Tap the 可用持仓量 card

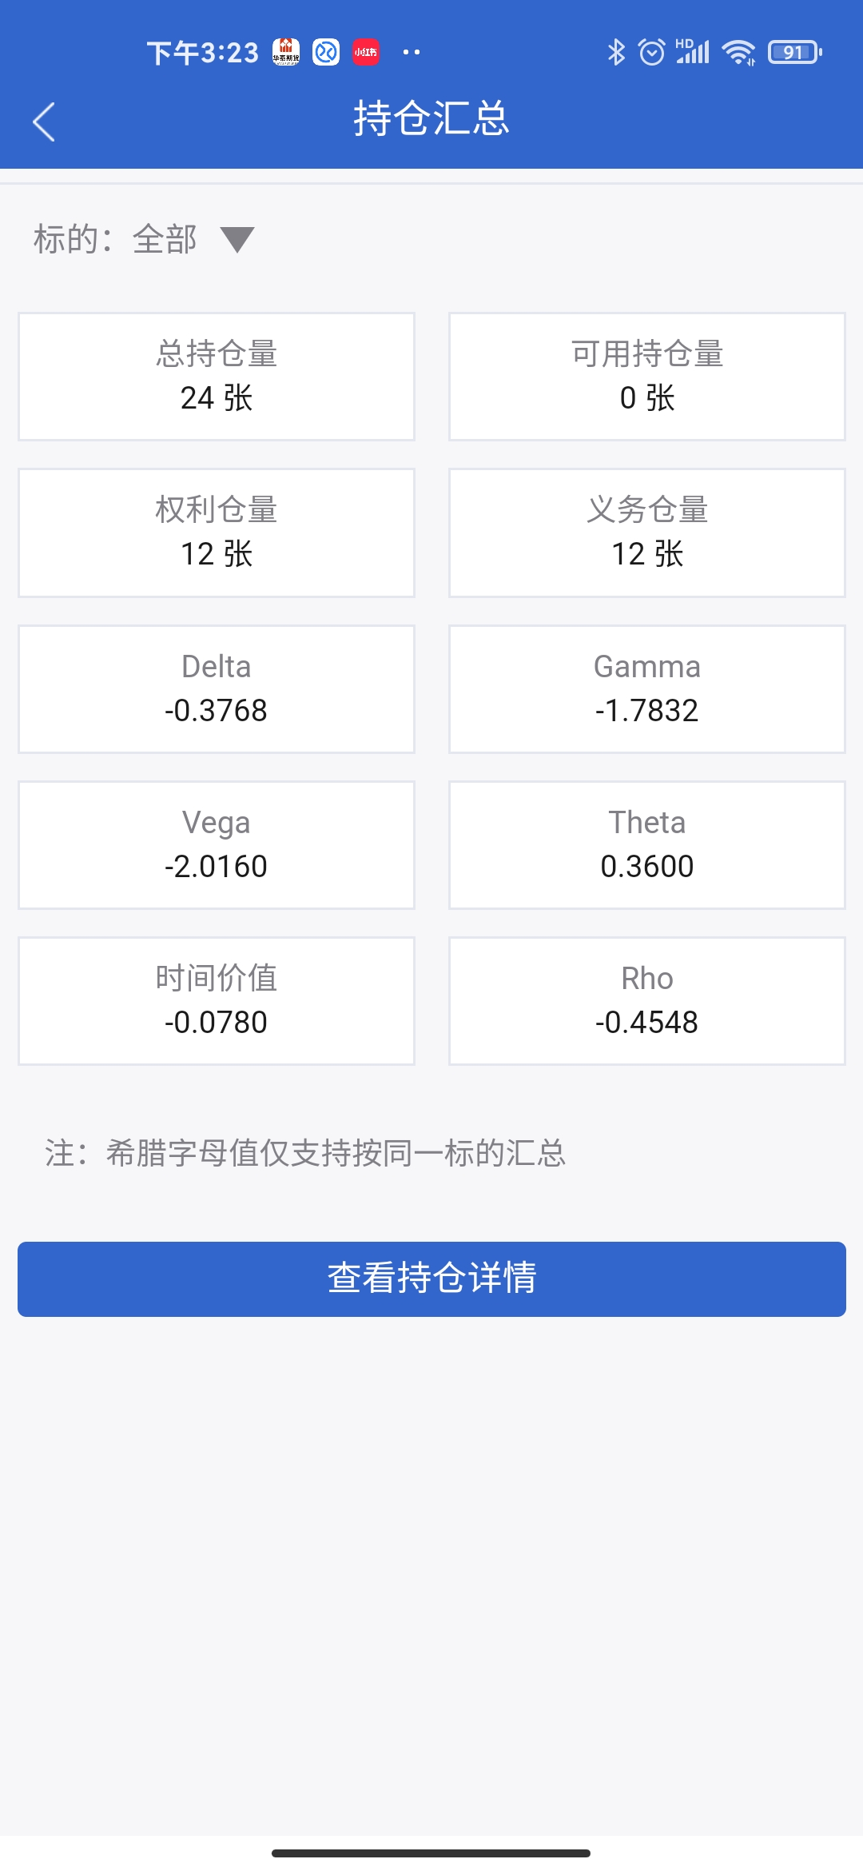point(647,377)
